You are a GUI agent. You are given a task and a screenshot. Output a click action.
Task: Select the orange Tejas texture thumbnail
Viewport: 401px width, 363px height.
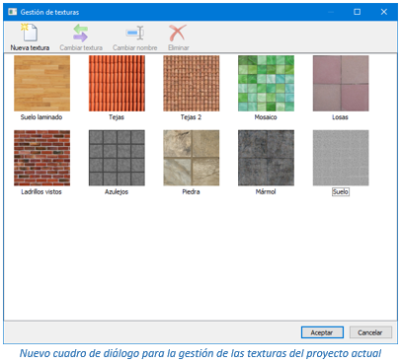click(x=117, y=83)
